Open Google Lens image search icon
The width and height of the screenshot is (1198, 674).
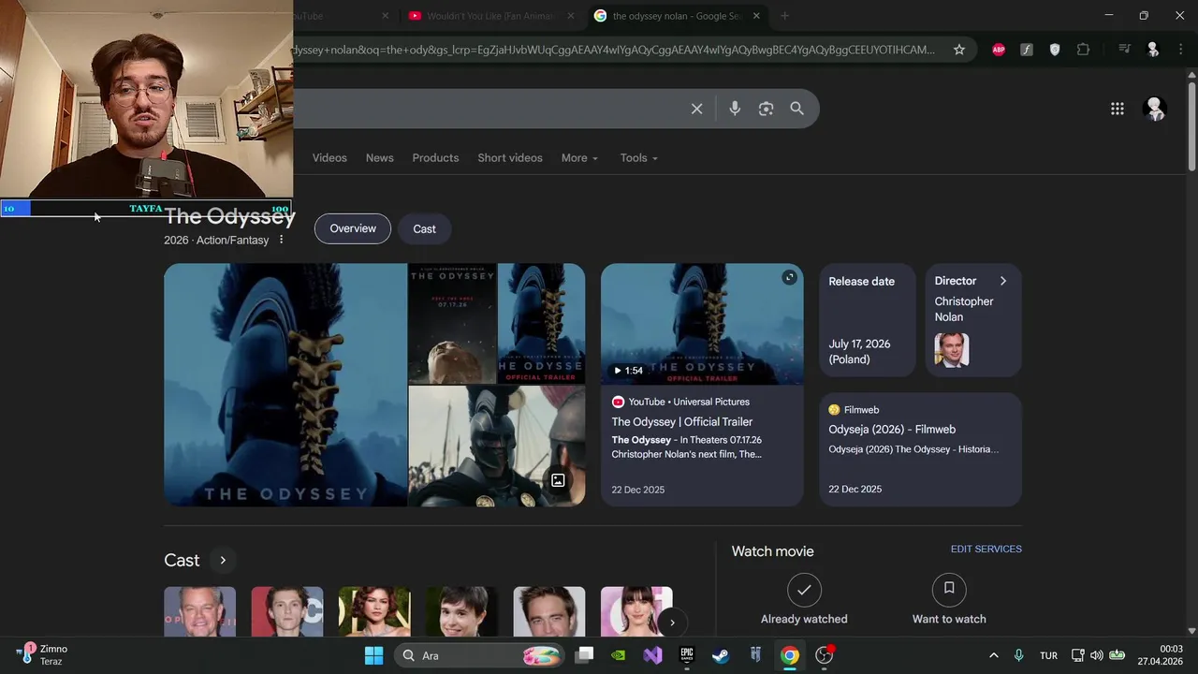[766, 109]
